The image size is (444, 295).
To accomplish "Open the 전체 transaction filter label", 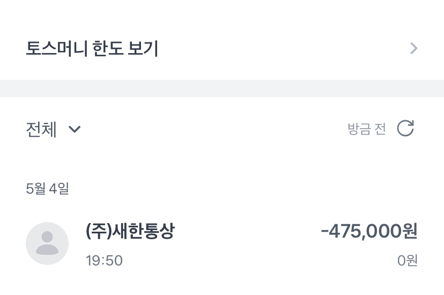I will tap(41, 129).
